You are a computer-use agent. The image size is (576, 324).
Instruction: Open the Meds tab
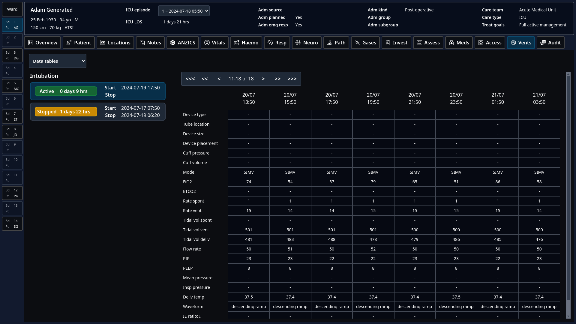tap(459, 43)
